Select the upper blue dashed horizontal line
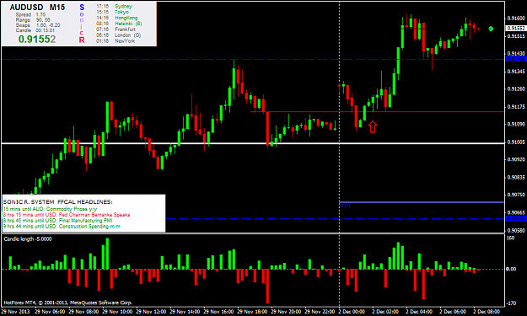This screenshot has width=527, height=316. click(253, 60)
